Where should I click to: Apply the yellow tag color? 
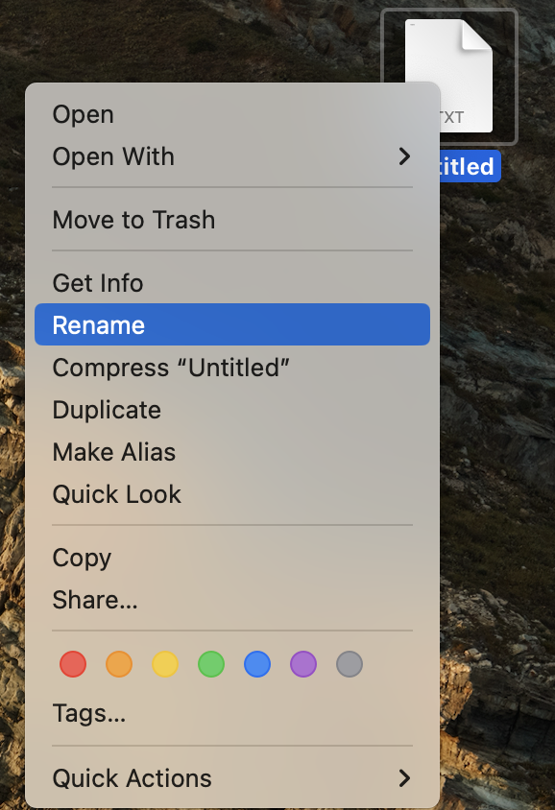point(165,664)
